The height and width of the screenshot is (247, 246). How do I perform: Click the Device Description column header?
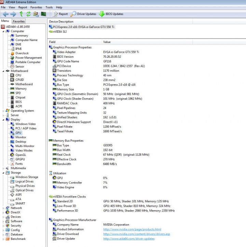[x=120, y=21]
